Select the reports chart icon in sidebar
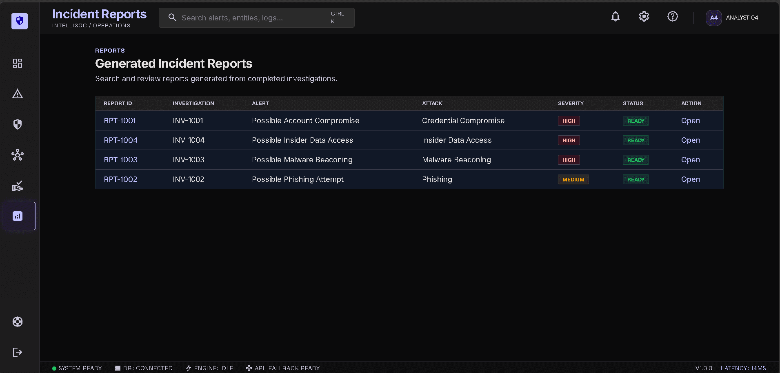 click(x=18, y=216)
